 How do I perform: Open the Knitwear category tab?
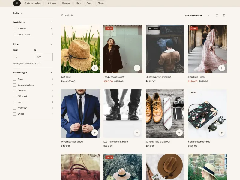click(52, 3)
